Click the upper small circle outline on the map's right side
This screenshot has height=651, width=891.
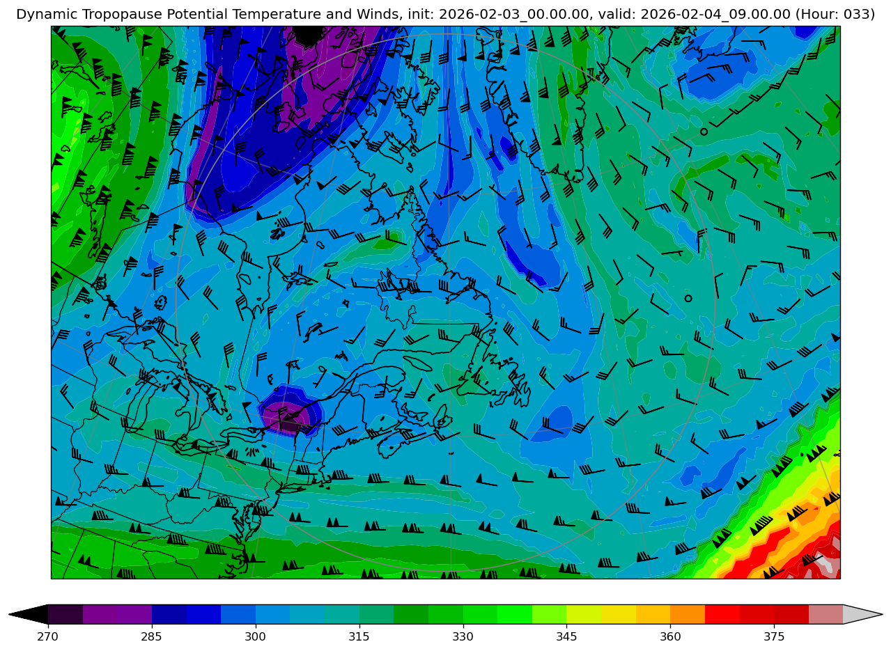click(704, 132)
